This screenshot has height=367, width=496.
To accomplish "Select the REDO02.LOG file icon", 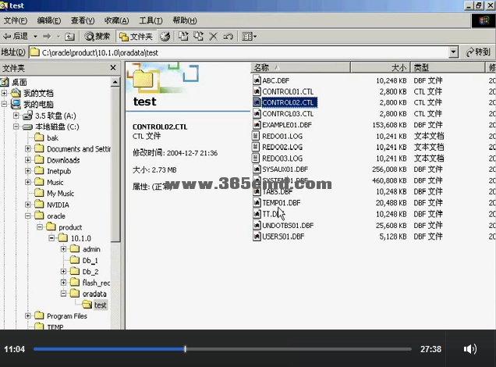I will point(256,147).
